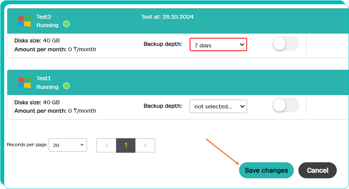Open Test1 backup depth dropdown not selected
349x189 pixels.
coord(218,106)
